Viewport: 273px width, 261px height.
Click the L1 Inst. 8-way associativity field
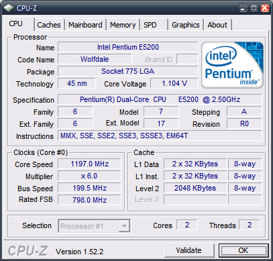245,176
